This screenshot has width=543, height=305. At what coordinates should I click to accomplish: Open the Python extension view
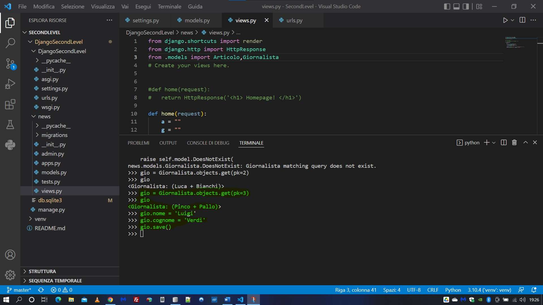pos(10,145)
